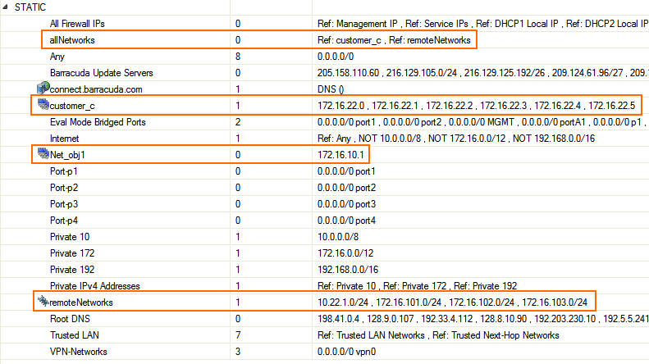
Task: Select the Internet network object
Action: 64,139
